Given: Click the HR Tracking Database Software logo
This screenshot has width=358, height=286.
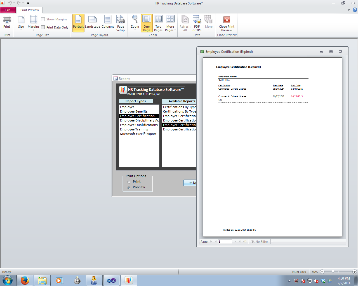Looking at the screenshot, I should pos(123,90).
